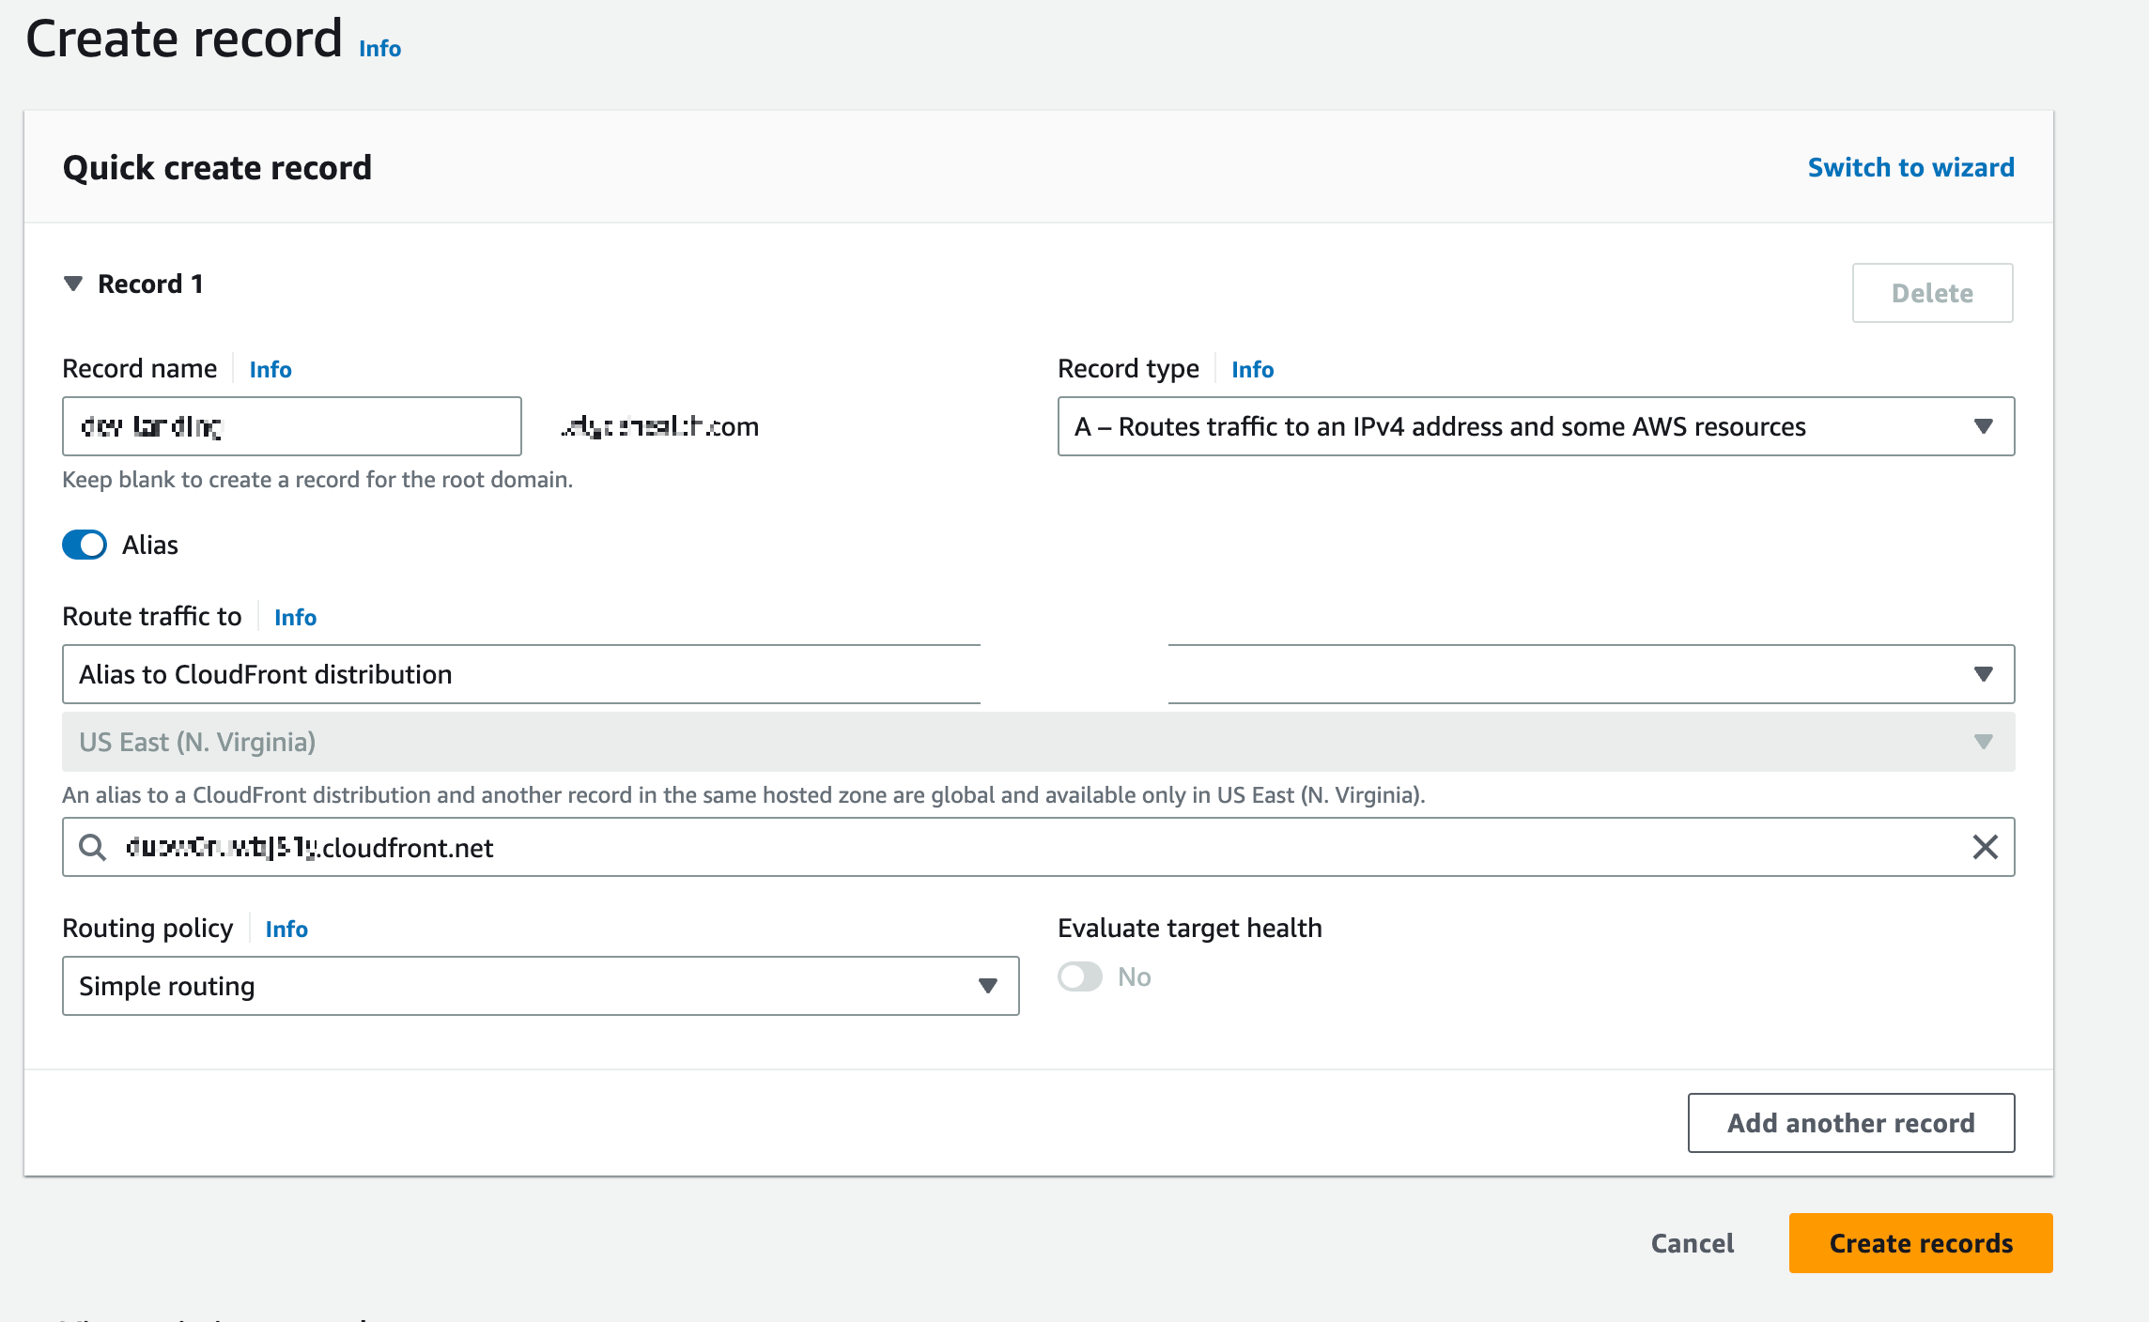This screenshot has height=1322, width=2149.
Task: Open Info link next to Record name
Action: click(271, 370)
